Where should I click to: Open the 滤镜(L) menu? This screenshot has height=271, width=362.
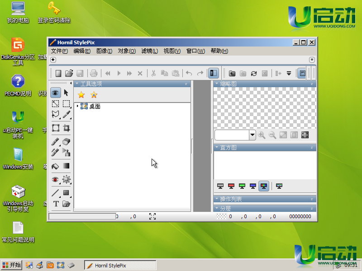150,51
